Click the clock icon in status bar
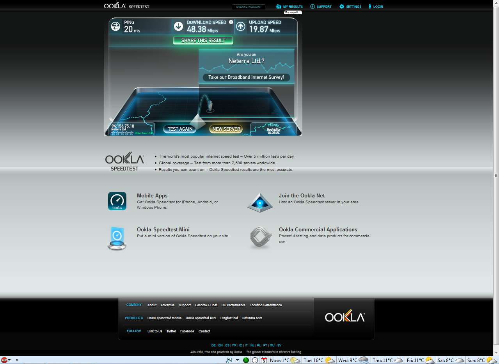Screen dimensions: 499x364 pyautogui.click(x=255, y=360)
